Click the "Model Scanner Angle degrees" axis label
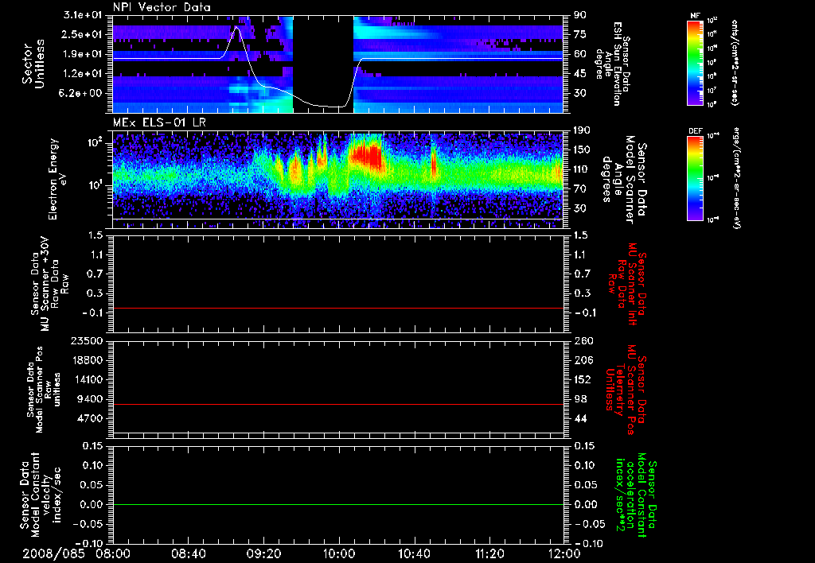Viewport: 815px width, 563px height. [624, 180]
